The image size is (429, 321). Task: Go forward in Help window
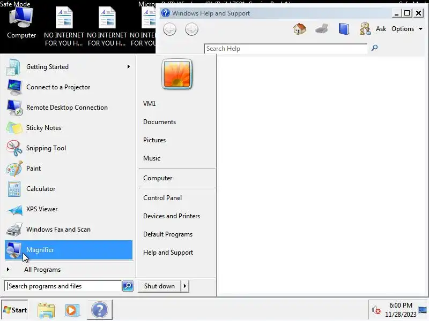191,29
